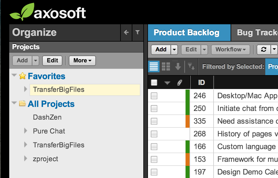Click the All Projects heading link

[51, 104]
